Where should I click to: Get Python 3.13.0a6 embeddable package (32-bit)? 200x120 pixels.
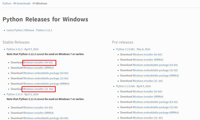(x=155, y=107)
